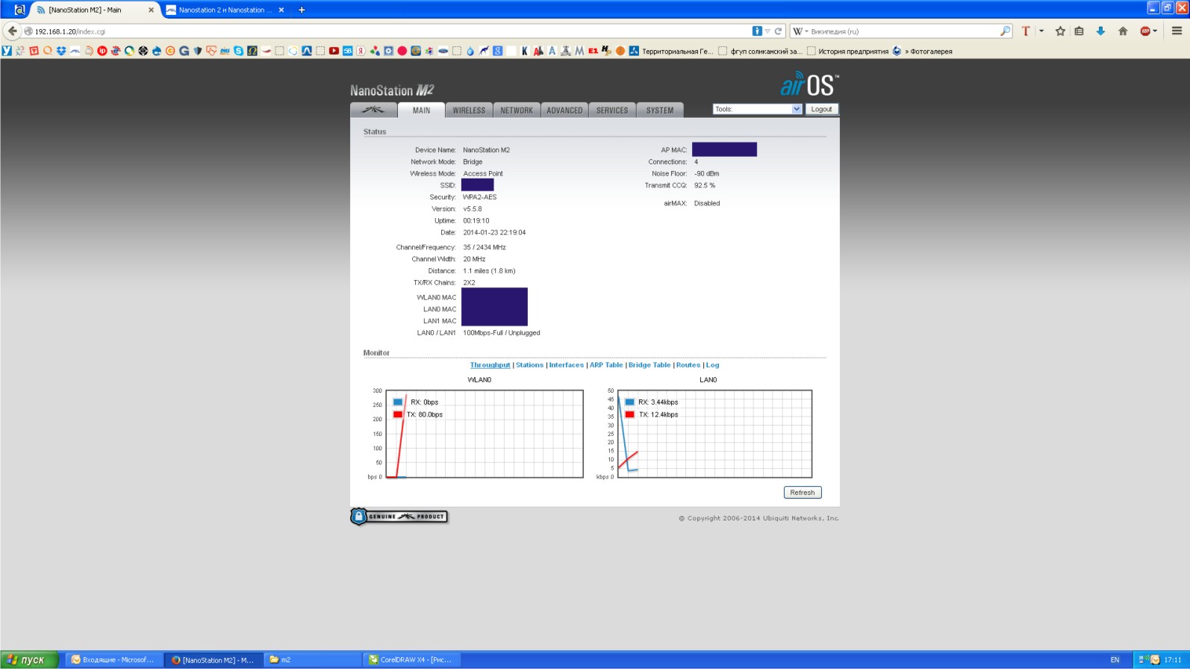Click the browser Back arrow button
The height and width of the screenshot is (669, 1190).
point(12,31)
